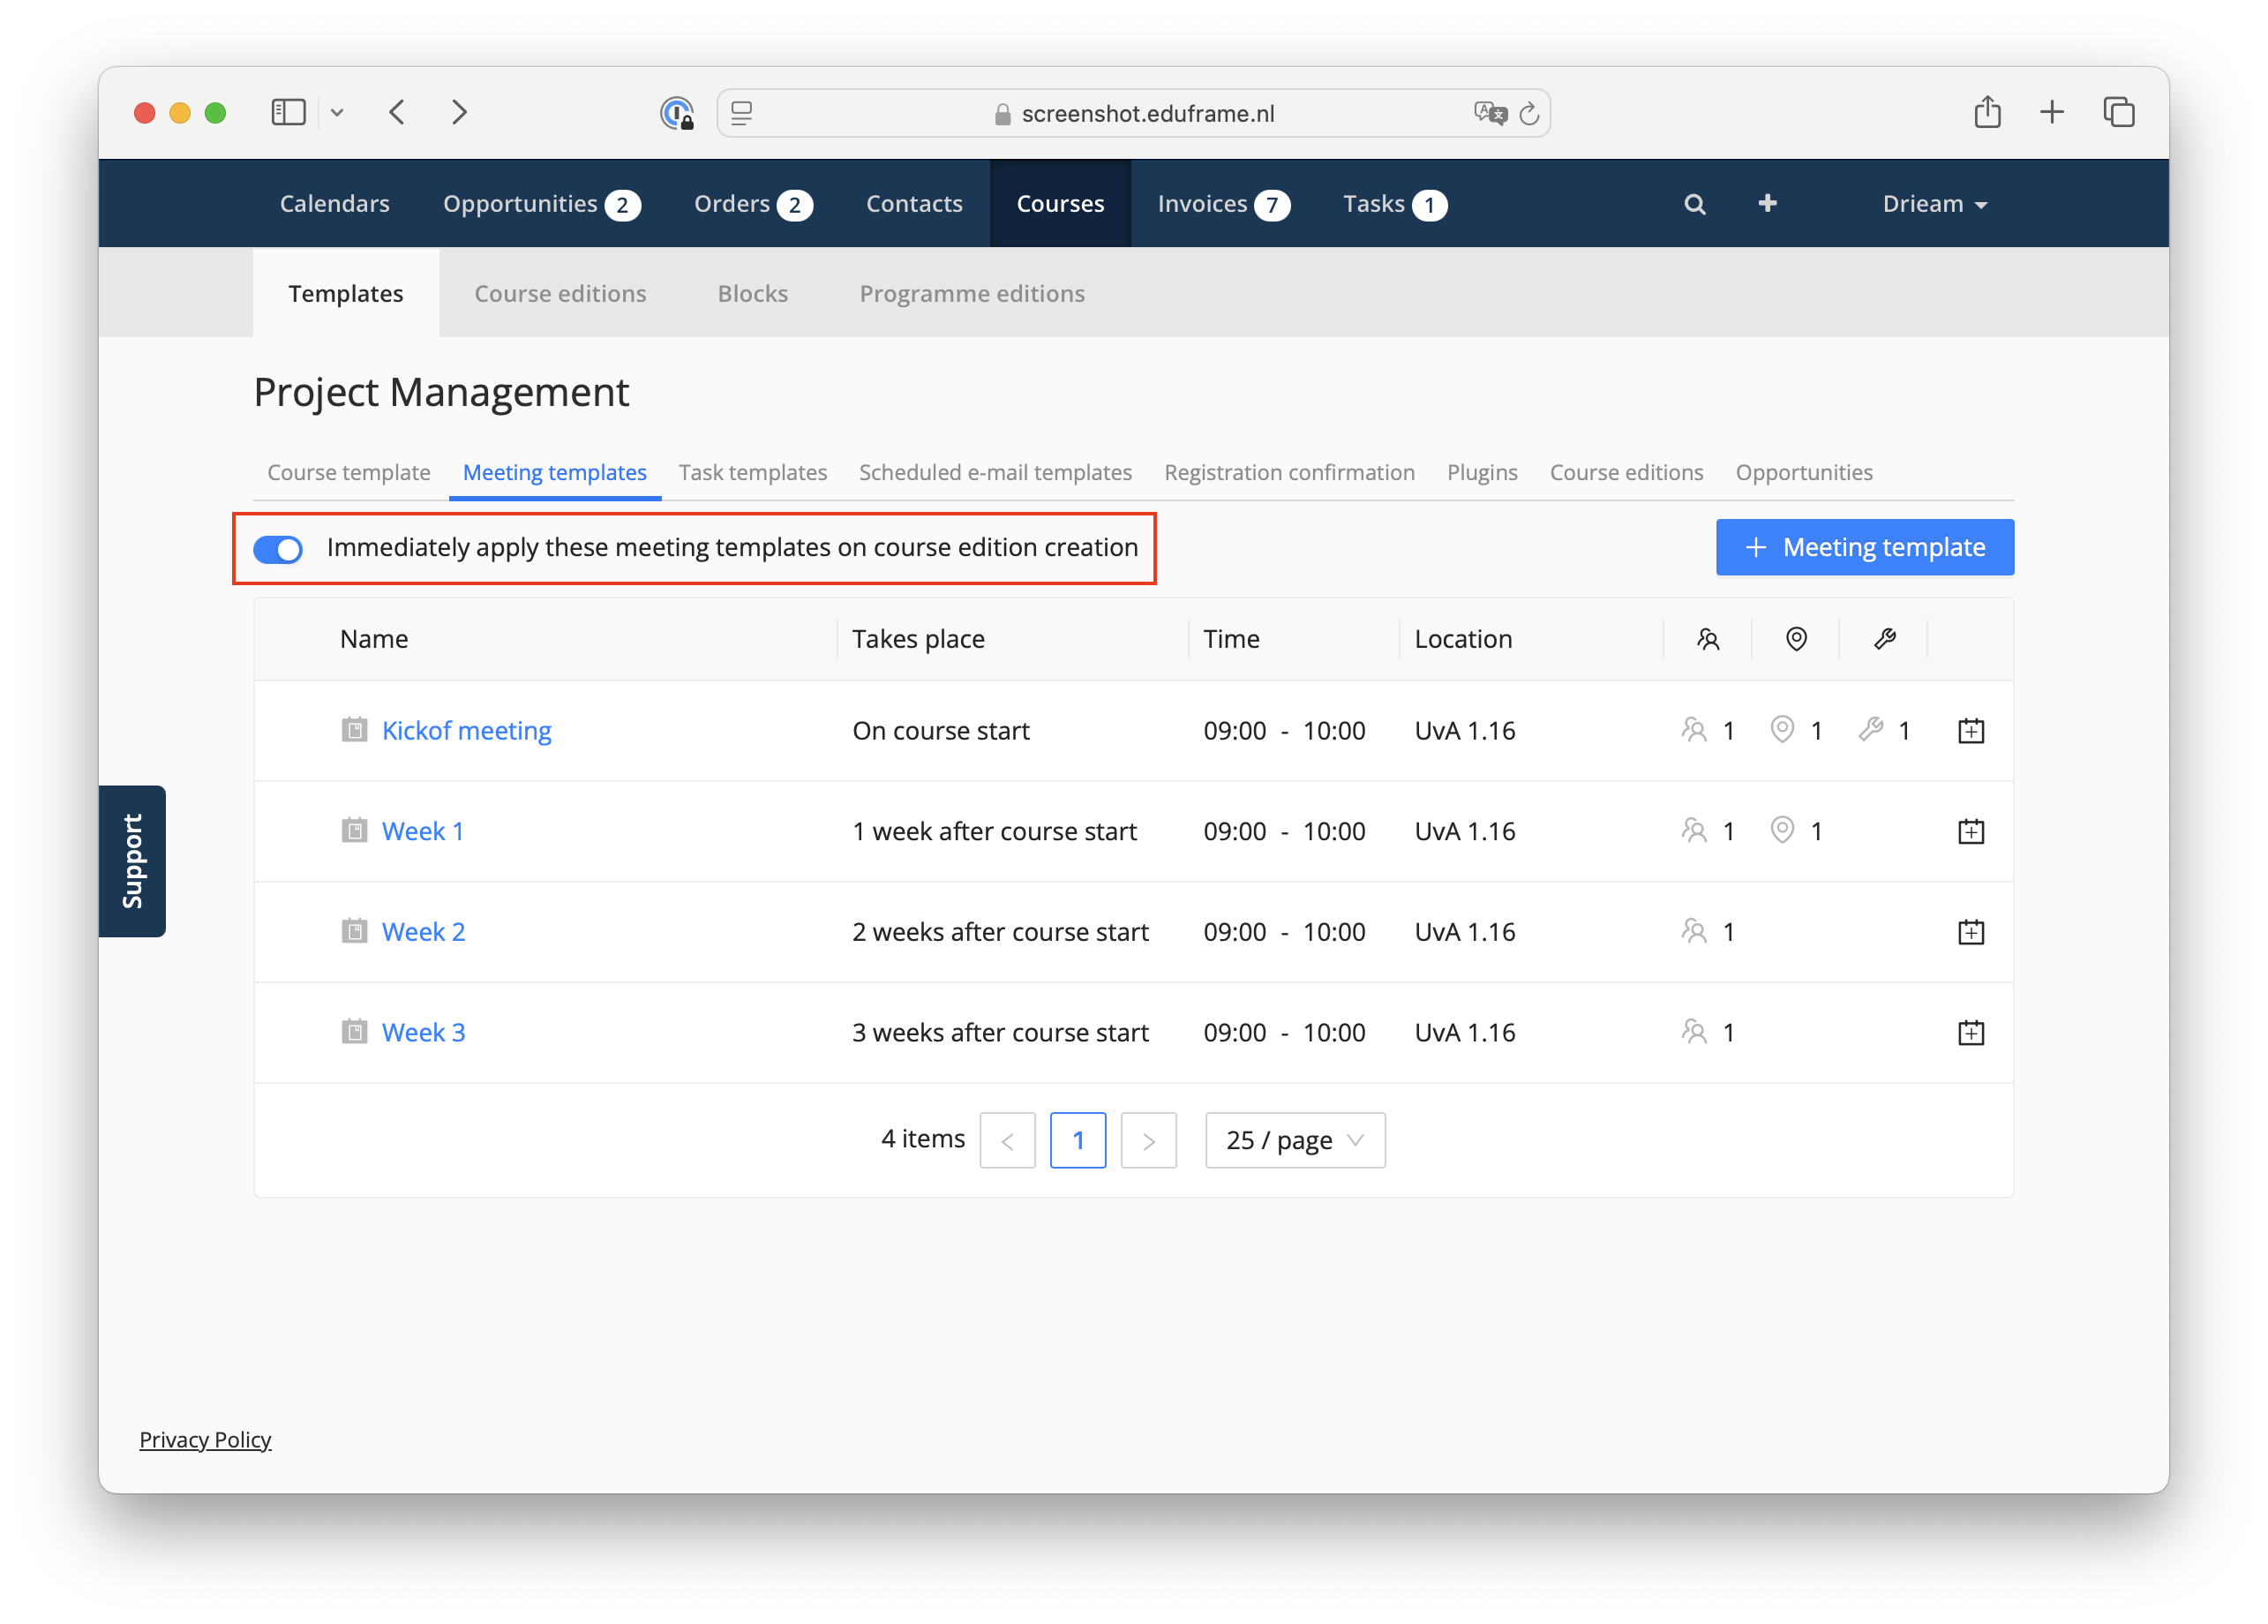Viewport: 2268px width, 1624px height.
Task: Select the Task templates tab
Action: 753,472
